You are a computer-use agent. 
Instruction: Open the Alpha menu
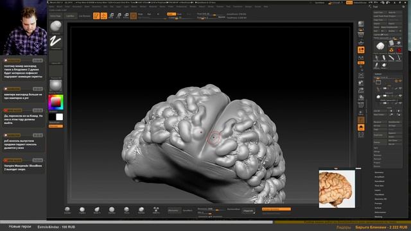point(52,6)
